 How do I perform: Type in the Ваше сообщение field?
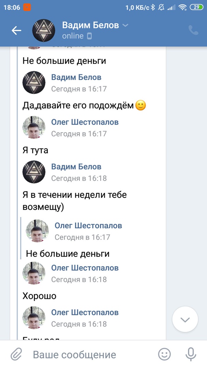[x=92, y=355]
